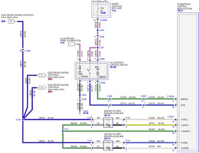Open the 10-16 ground reference link
This screenshot has height=153, width=199.
click(x=86, y=113)
